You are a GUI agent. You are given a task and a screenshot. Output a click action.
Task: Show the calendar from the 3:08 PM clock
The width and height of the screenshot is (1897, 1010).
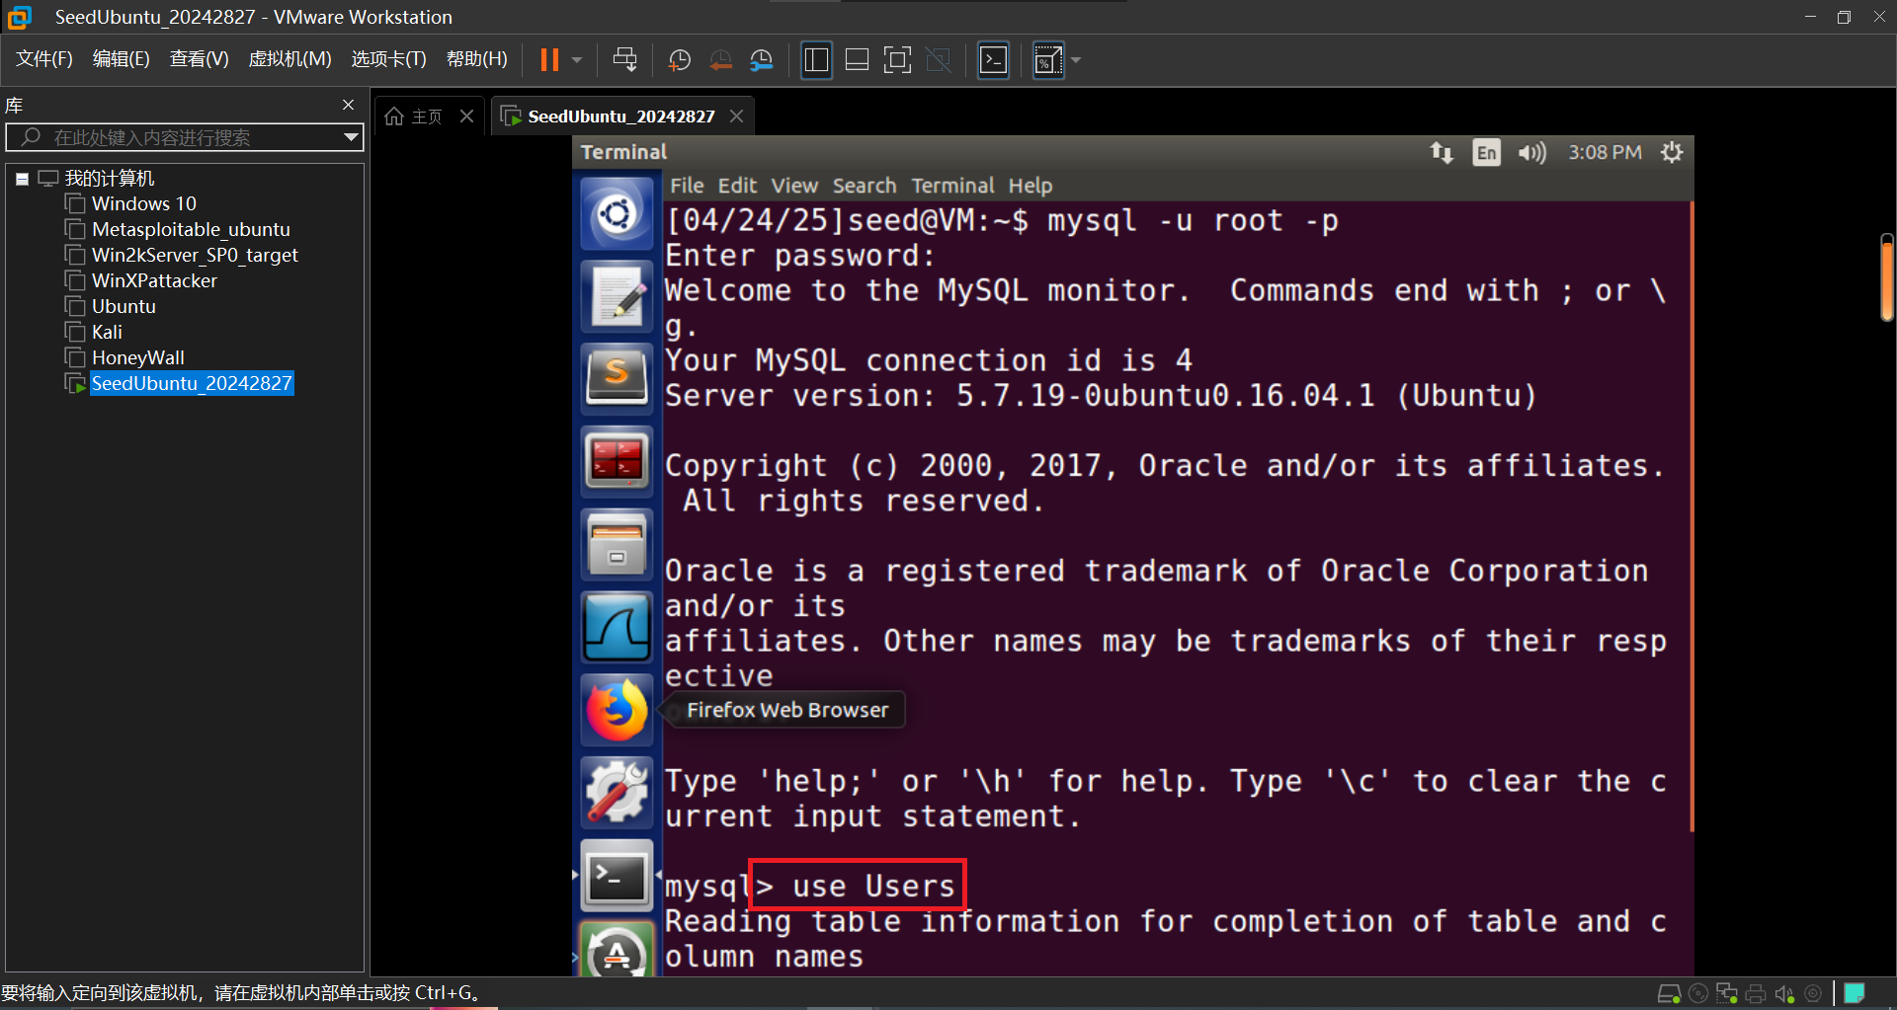pos(1605,152)
